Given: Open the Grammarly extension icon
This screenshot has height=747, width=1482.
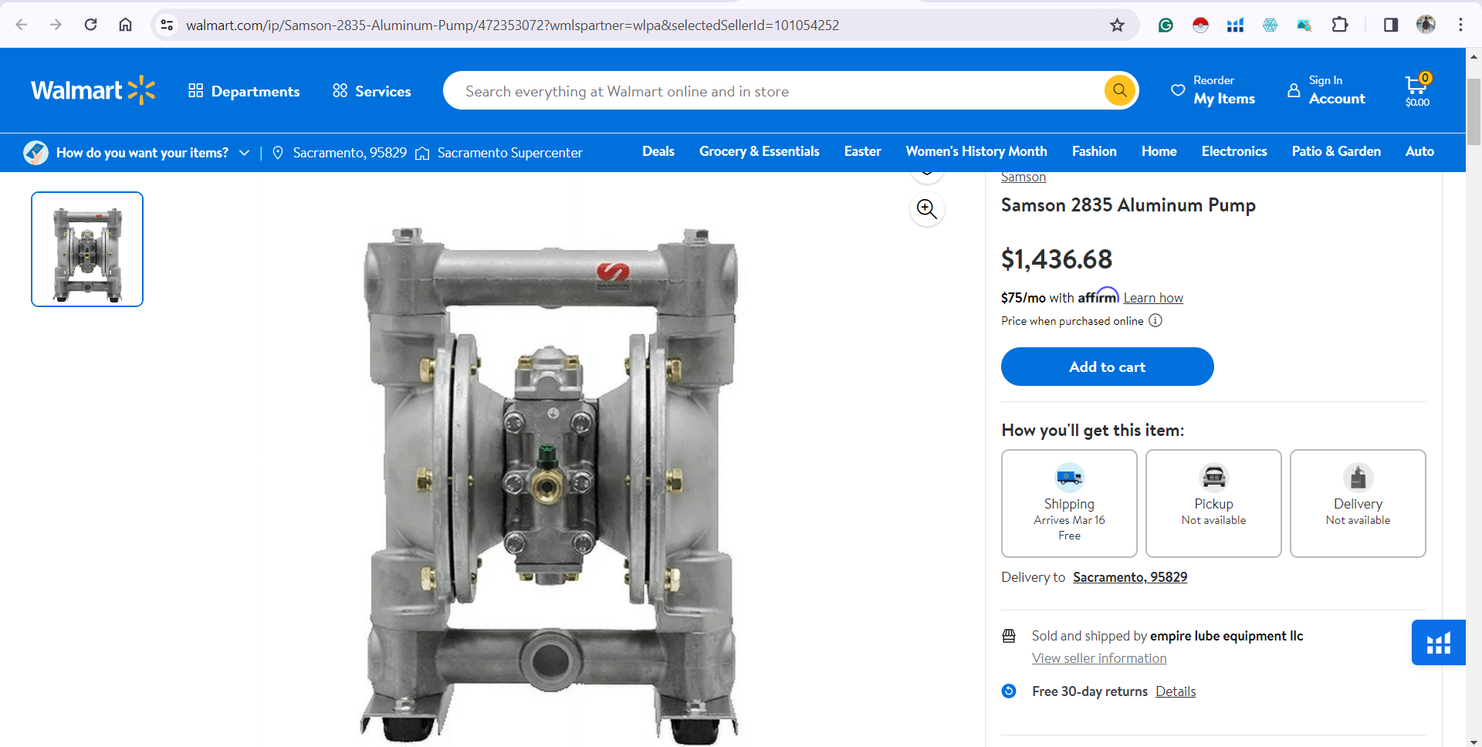Looking at the screenshot, I should [1166, 25].
